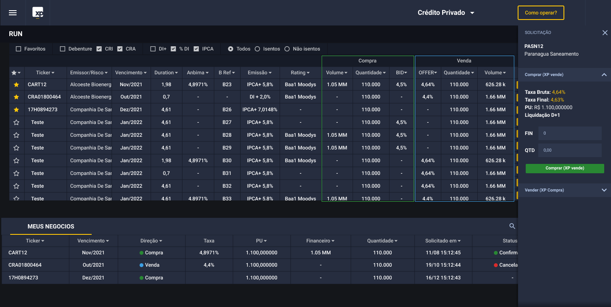
Task: Click the XP logo icon
Action: tap(38, 13)
